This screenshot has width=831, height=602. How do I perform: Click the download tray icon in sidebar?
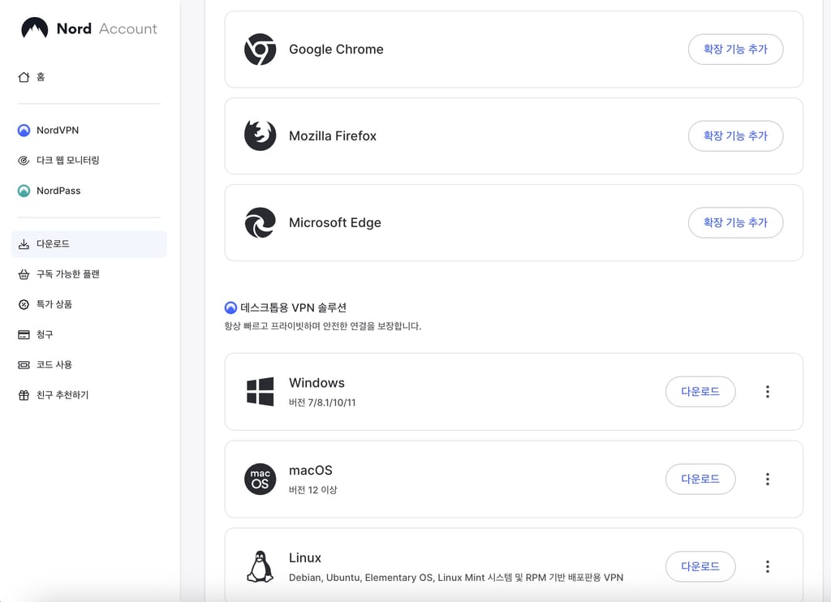tap(24, 244)
